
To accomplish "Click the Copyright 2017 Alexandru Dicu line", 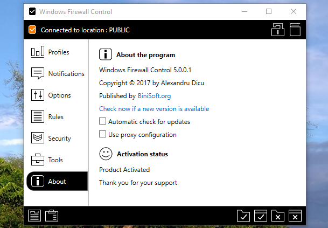I will click(151, 83).
